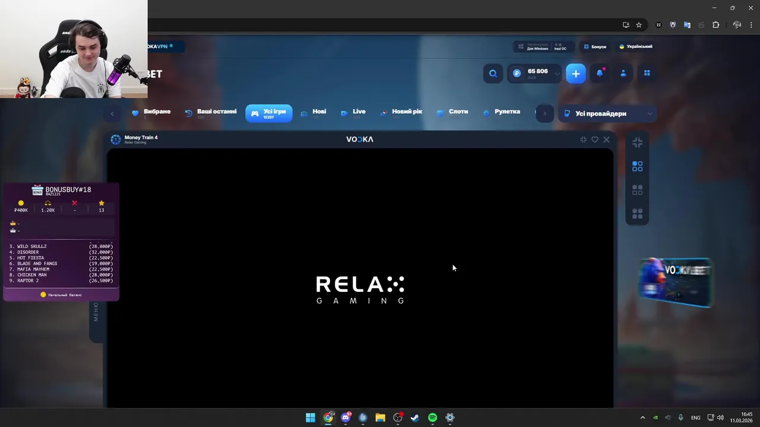Open the Google Translate extension icon
Viewport: 760px width, 427px height.
tap(687, 25)
